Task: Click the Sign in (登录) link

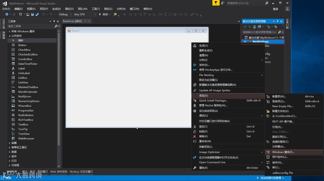Action: [275, 9]
